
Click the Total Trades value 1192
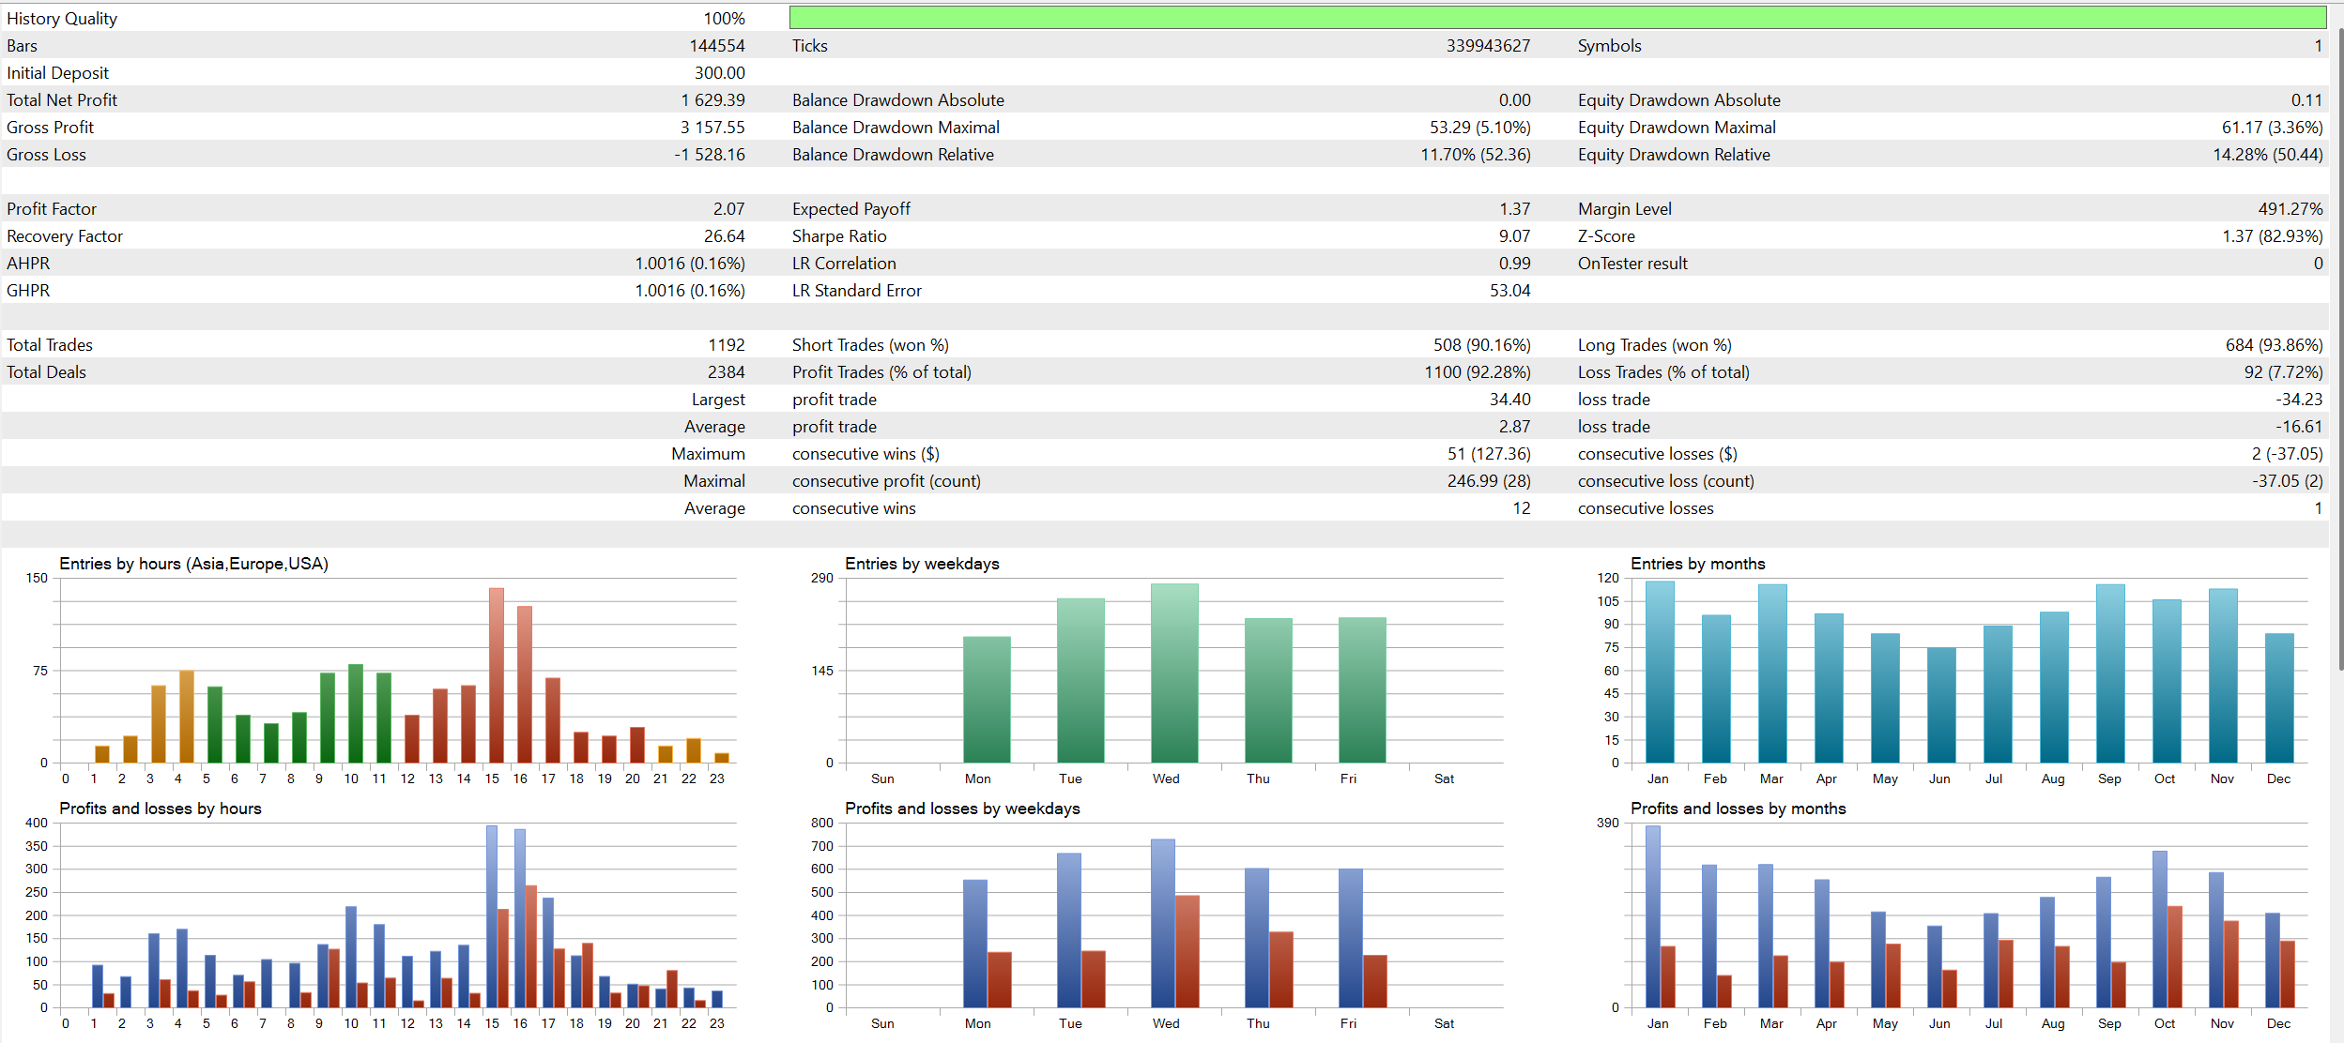(x=726, y=345)
